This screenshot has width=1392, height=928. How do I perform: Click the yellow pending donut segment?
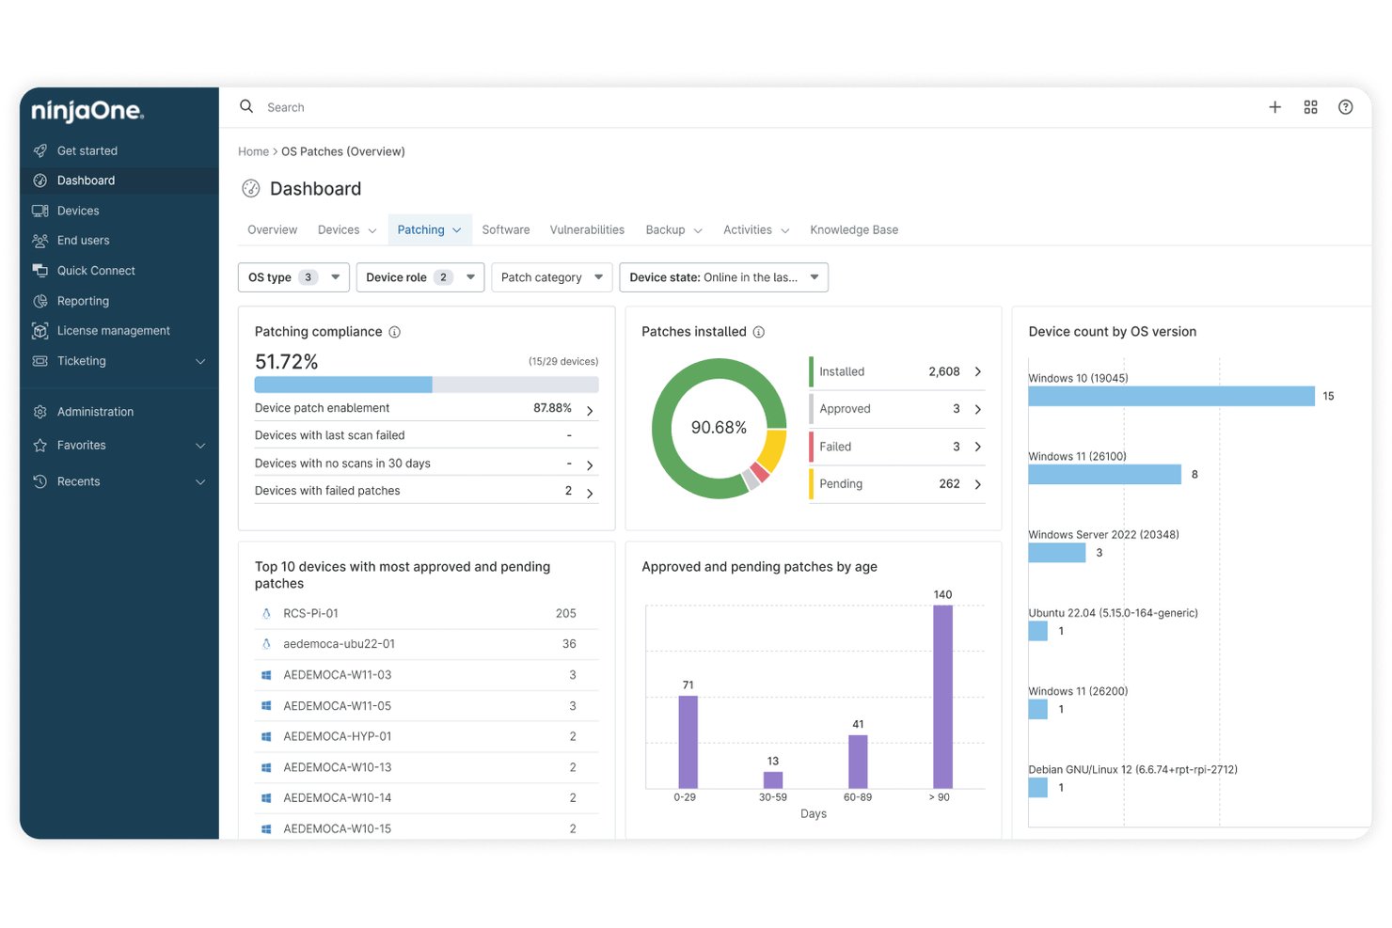click(x=774, y=449)
